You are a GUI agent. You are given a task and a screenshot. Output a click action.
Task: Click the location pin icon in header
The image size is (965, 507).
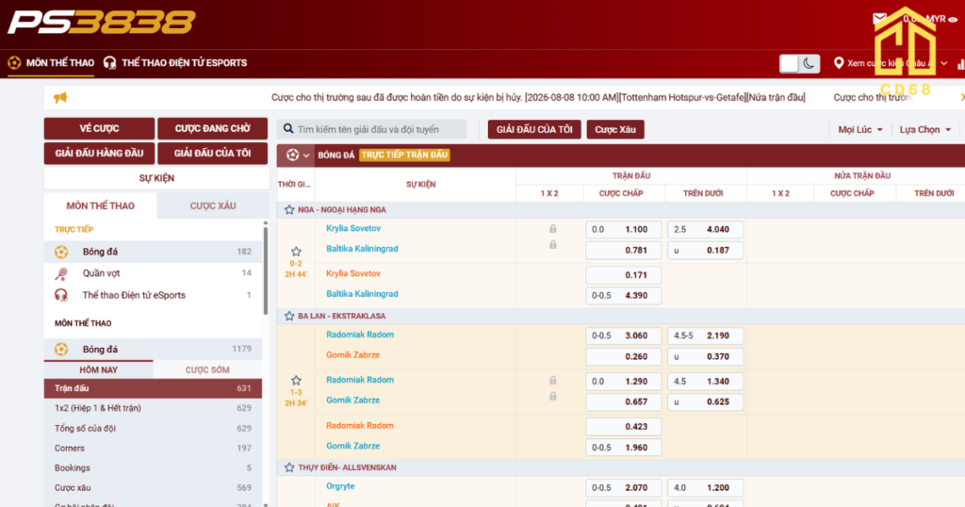[838, 63]
